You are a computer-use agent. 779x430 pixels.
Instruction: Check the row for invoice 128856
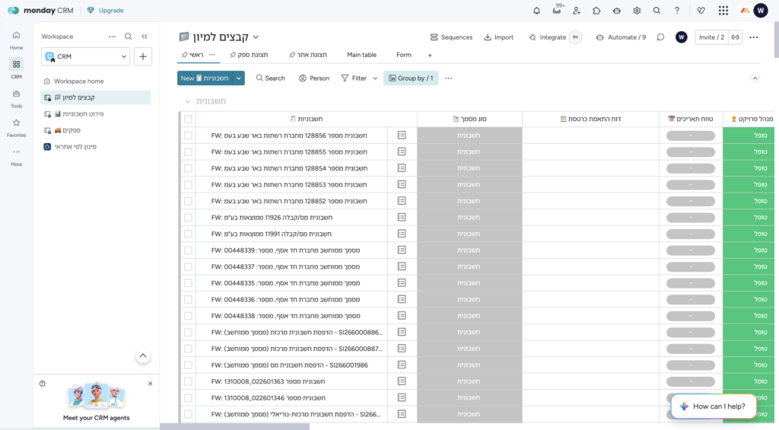pos(189,135)
